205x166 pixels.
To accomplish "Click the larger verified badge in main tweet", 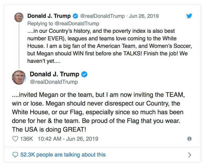I will [84, 74].
